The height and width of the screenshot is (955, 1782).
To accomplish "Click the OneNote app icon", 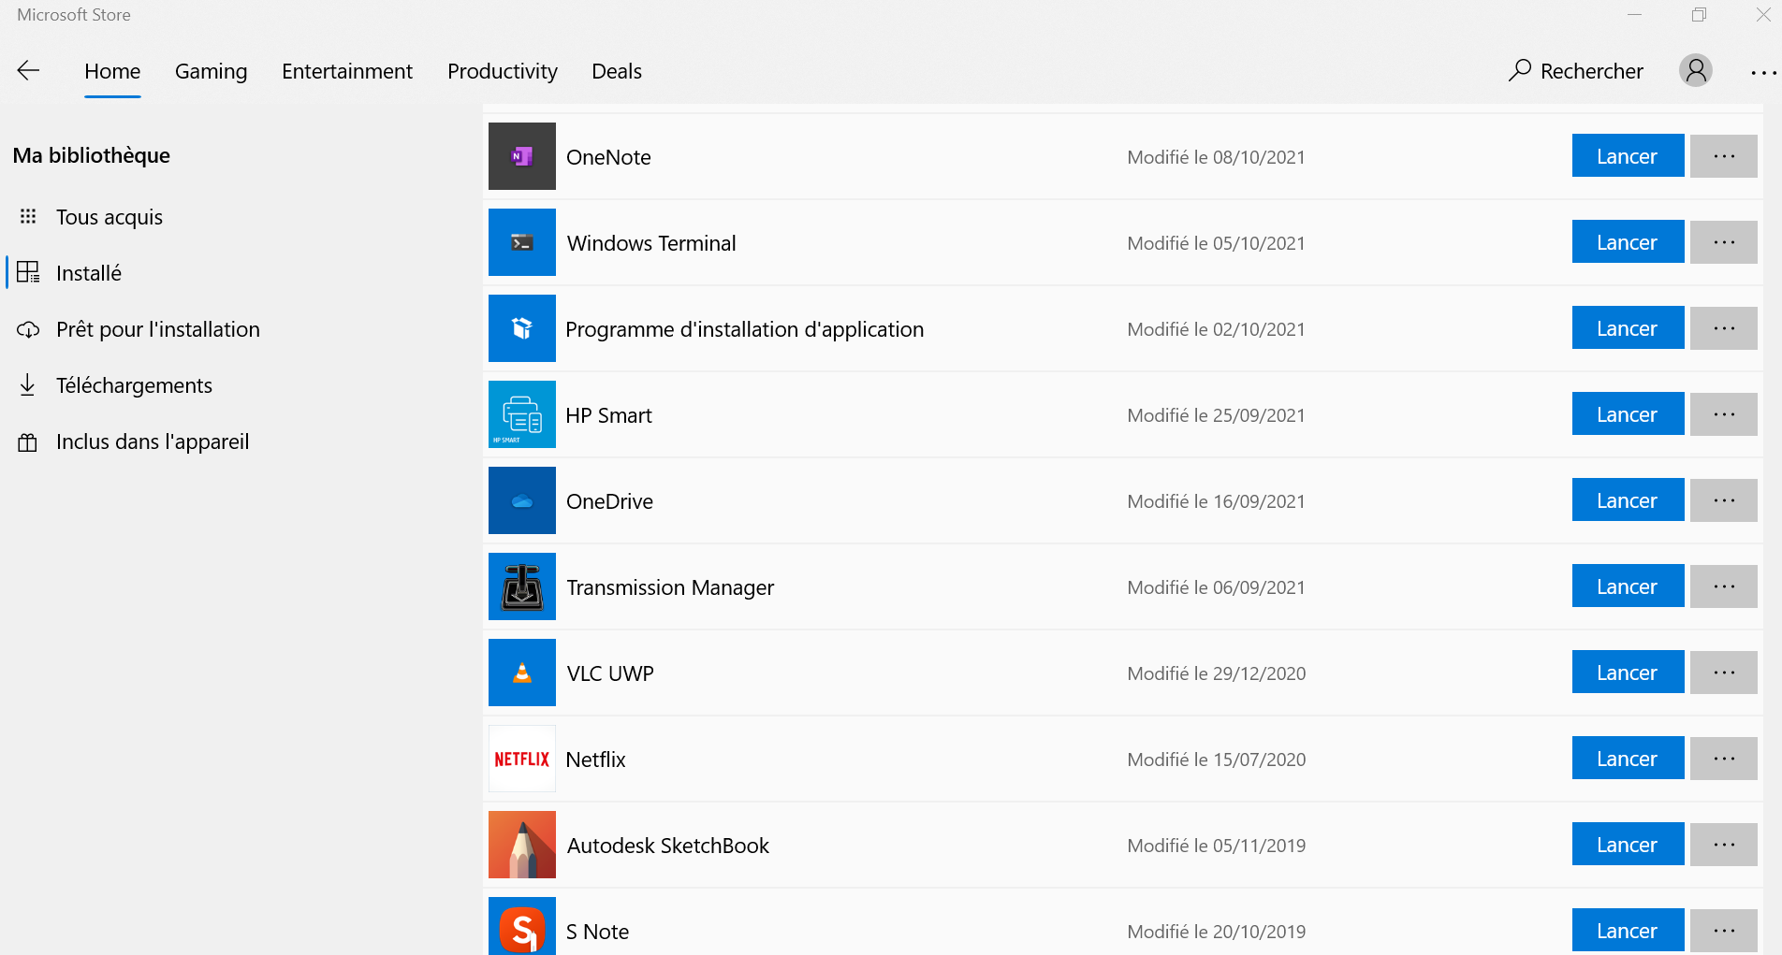I will pyautogui.click(x=521, y=156).
